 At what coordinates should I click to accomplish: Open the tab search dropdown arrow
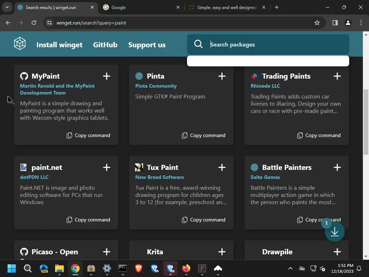click(x=7, y=7)
